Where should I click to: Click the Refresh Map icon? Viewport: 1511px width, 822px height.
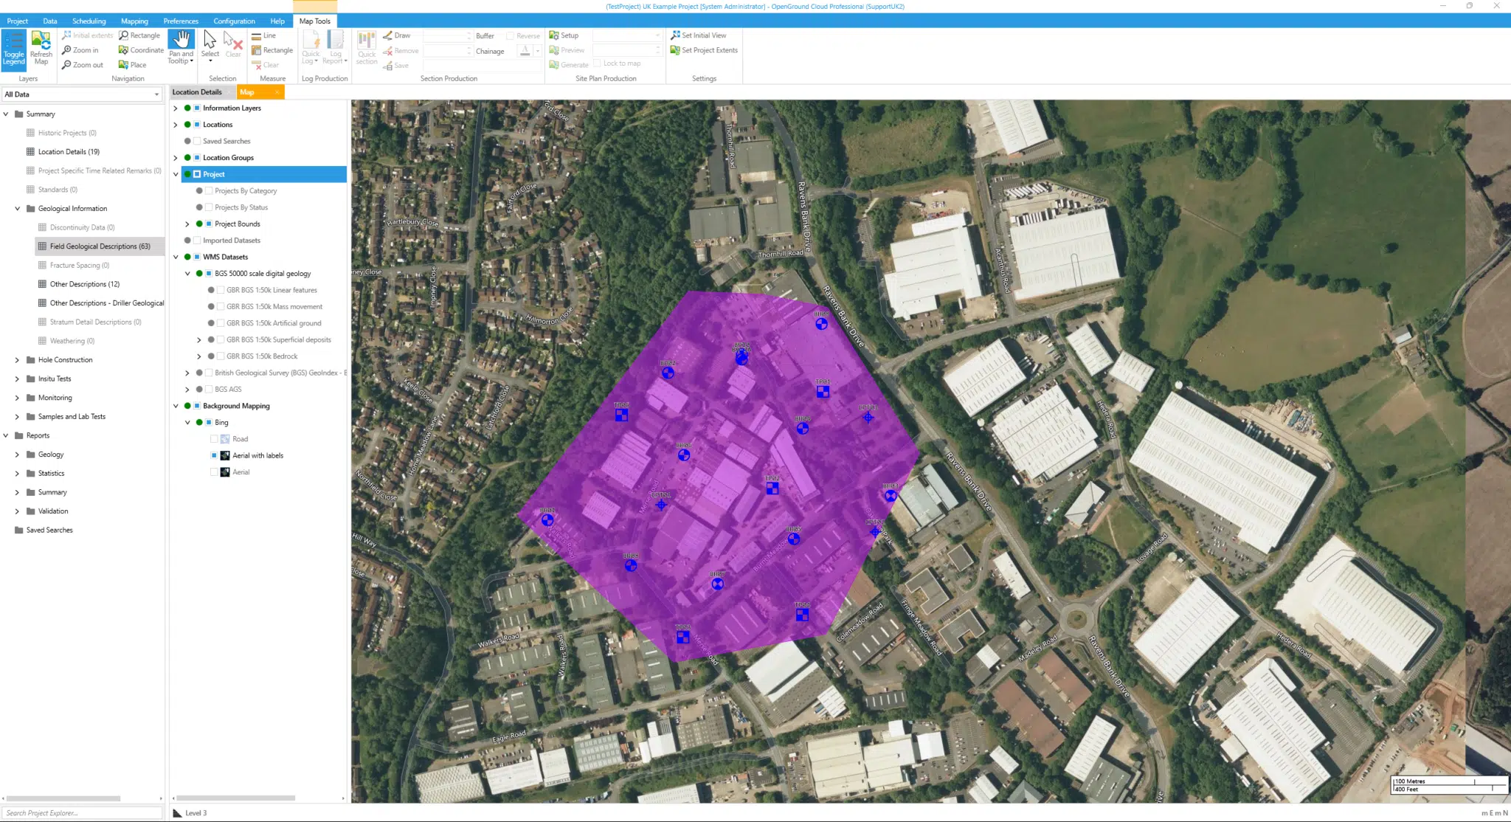click(x=41, y=43)
